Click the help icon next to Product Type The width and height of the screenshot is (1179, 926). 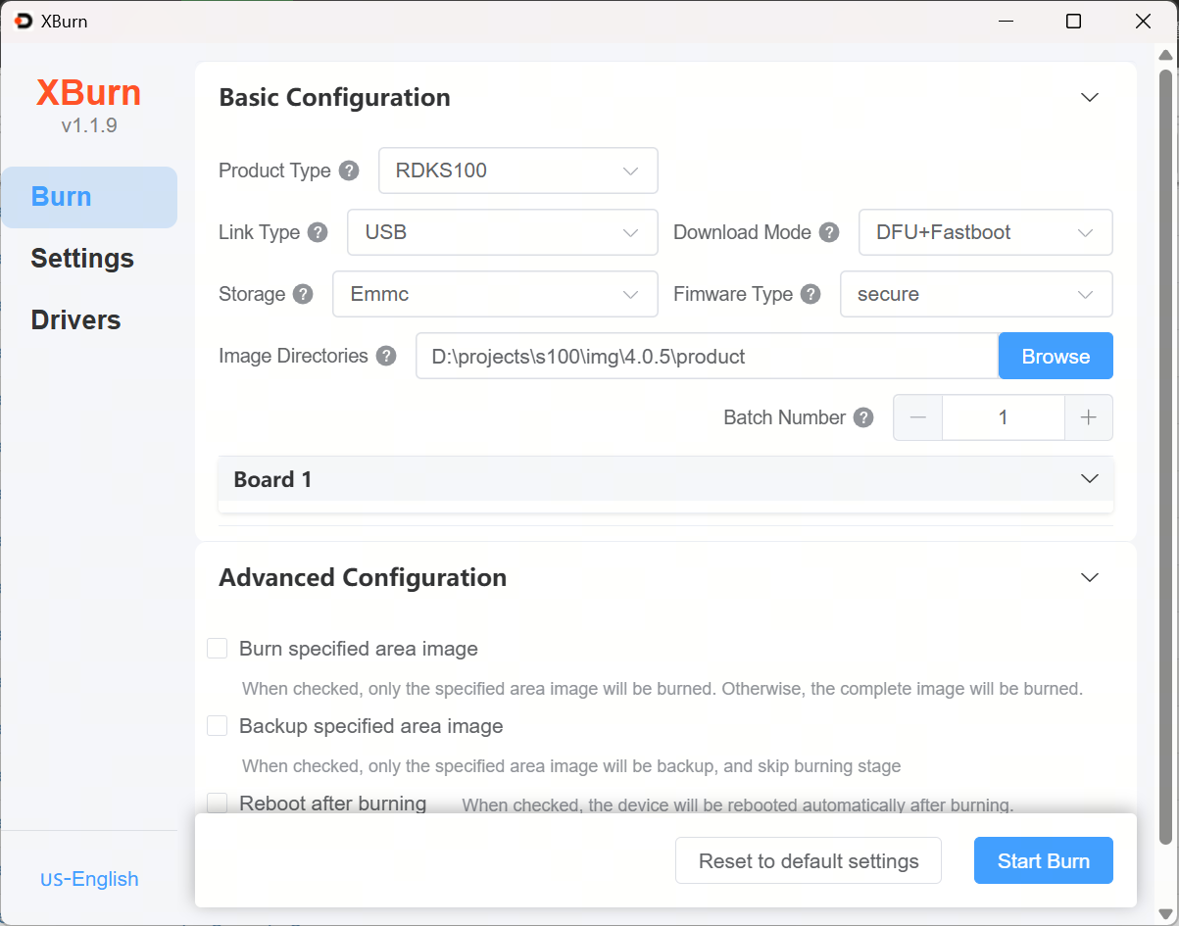pyautogui.click(x=349, y=171)
